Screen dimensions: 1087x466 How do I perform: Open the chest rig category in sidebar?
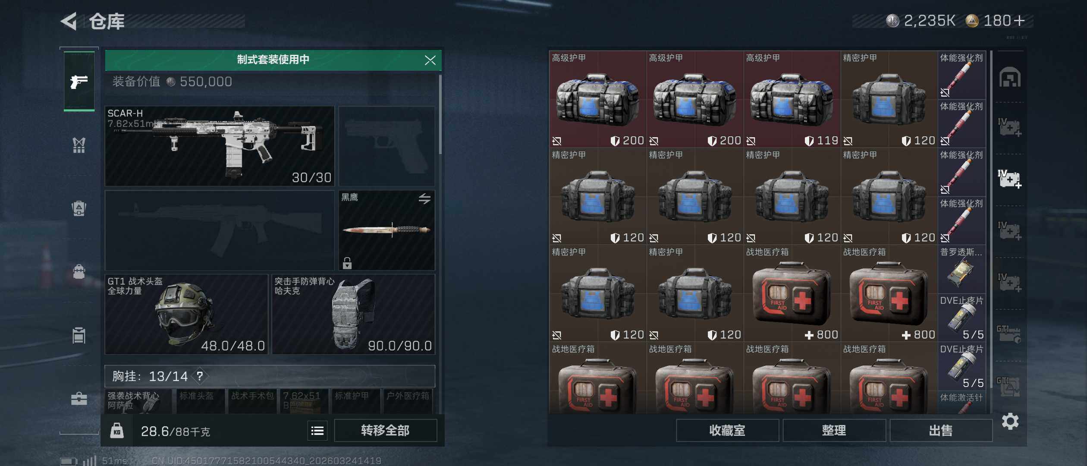[x=79, y=145]
